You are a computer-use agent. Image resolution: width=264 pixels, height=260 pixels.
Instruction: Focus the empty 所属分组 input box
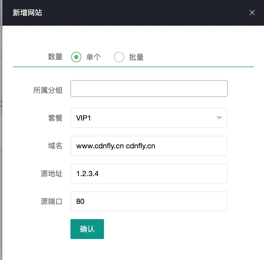(149, 89)
